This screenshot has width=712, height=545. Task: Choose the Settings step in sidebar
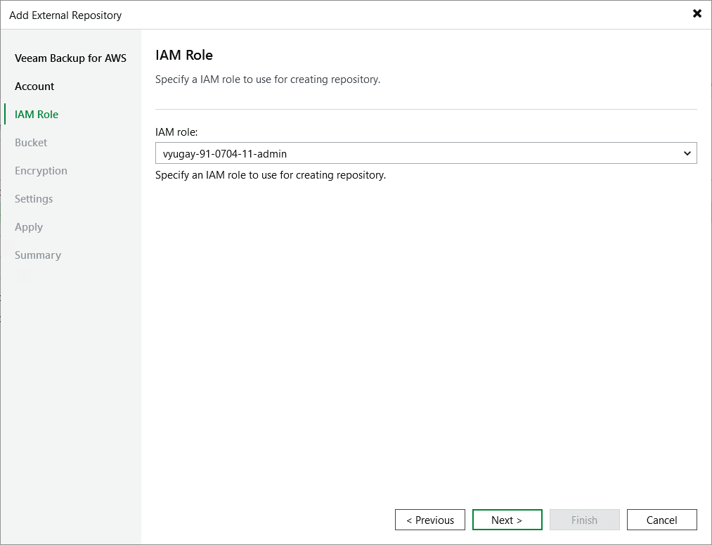[x=34, y=198]
